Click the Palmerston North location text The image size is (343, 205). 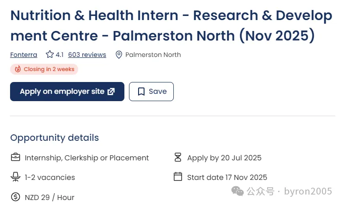click(x=153, y=55)
